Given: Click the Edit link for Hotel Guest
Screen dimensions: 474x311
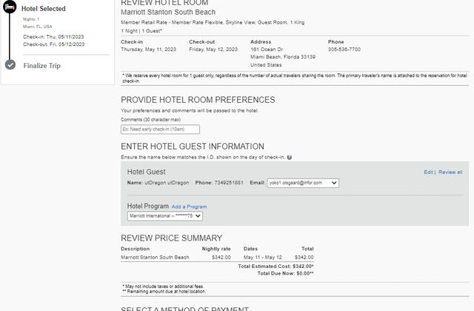Looking at the screenshot, I should point(428,172).
